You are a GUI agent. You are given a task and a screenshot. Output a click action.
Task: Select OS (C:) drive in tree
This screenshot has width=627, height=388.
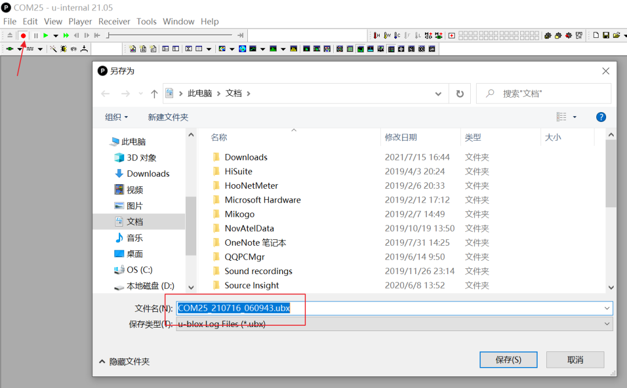[x=133, y=270]
